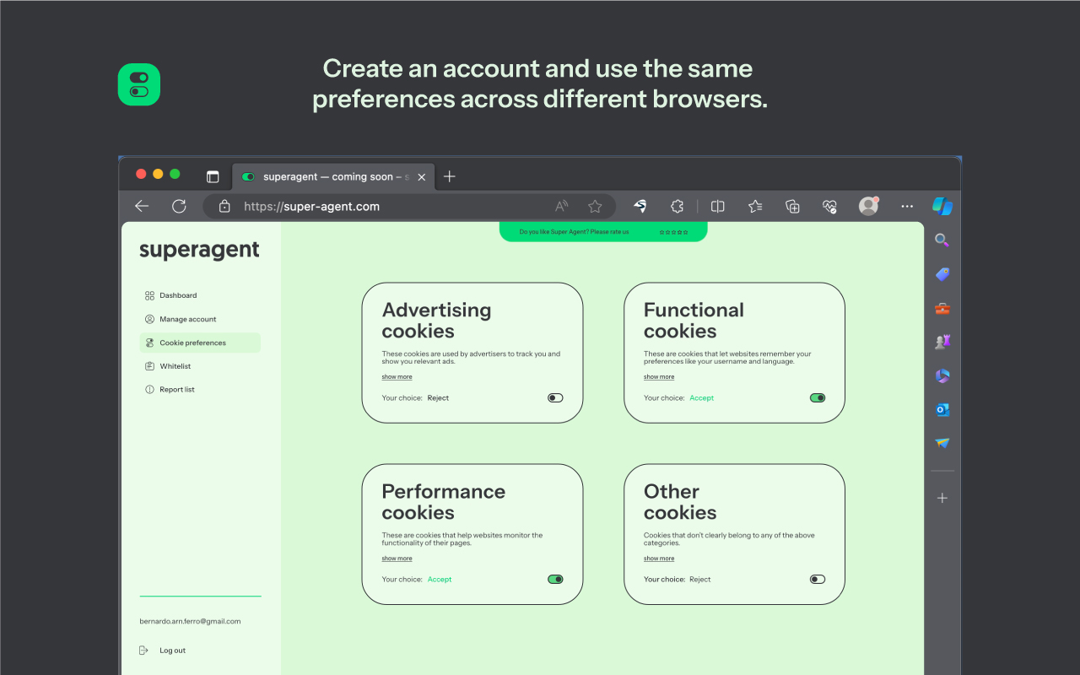
Task: Disable the Functional cookies toggle
Action: [817, 397]
